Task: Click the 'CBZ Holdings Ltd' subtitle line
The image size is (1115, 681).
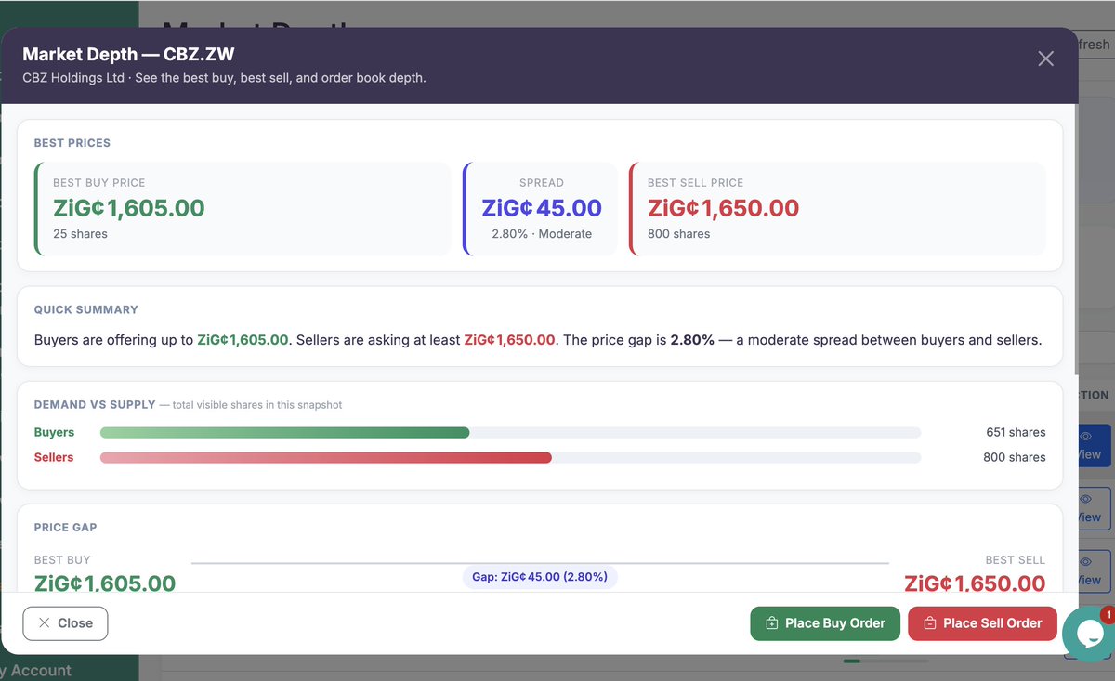Action: click(224, 78)
